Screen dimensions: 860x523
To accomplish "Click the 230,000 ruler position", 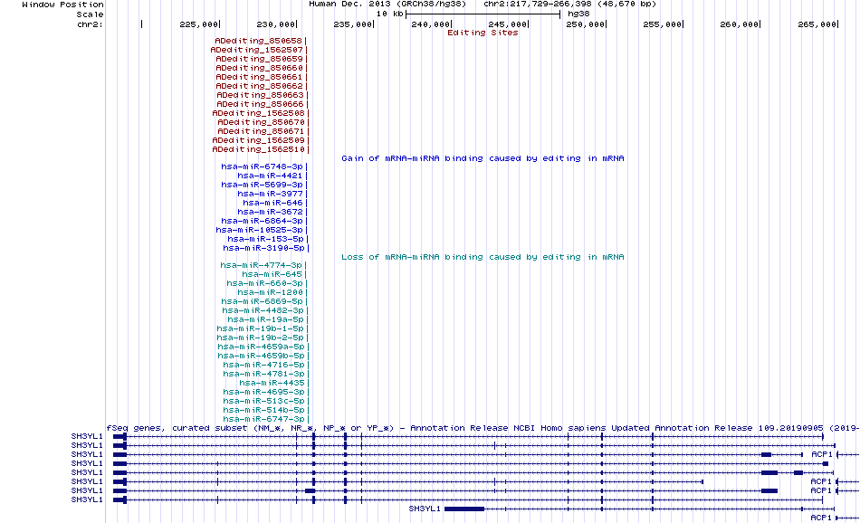I will (x=276, y=24).
